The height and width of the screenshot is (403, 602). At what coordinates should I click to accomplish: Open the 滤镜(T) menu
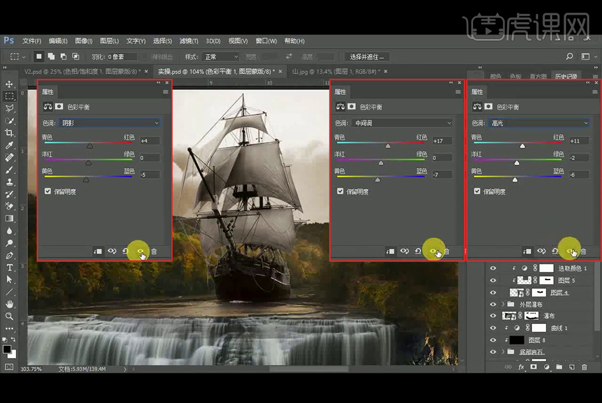189,41
